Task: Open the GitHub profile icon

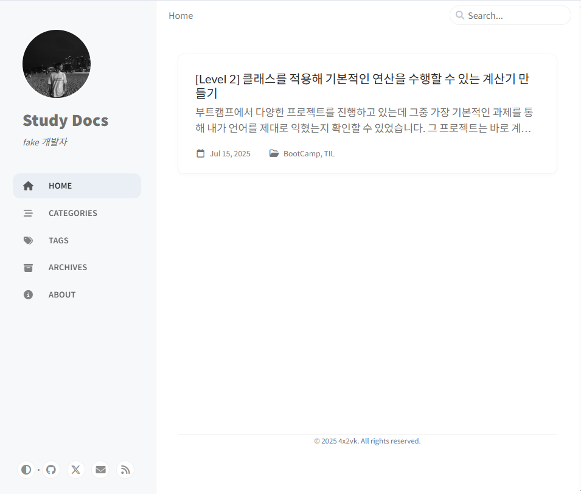Action: [x=51, y=470]
